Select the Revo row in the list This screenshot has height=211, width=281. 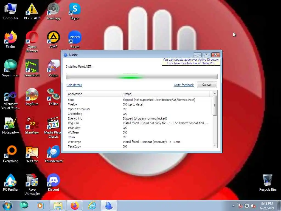[x=139, y=137]
